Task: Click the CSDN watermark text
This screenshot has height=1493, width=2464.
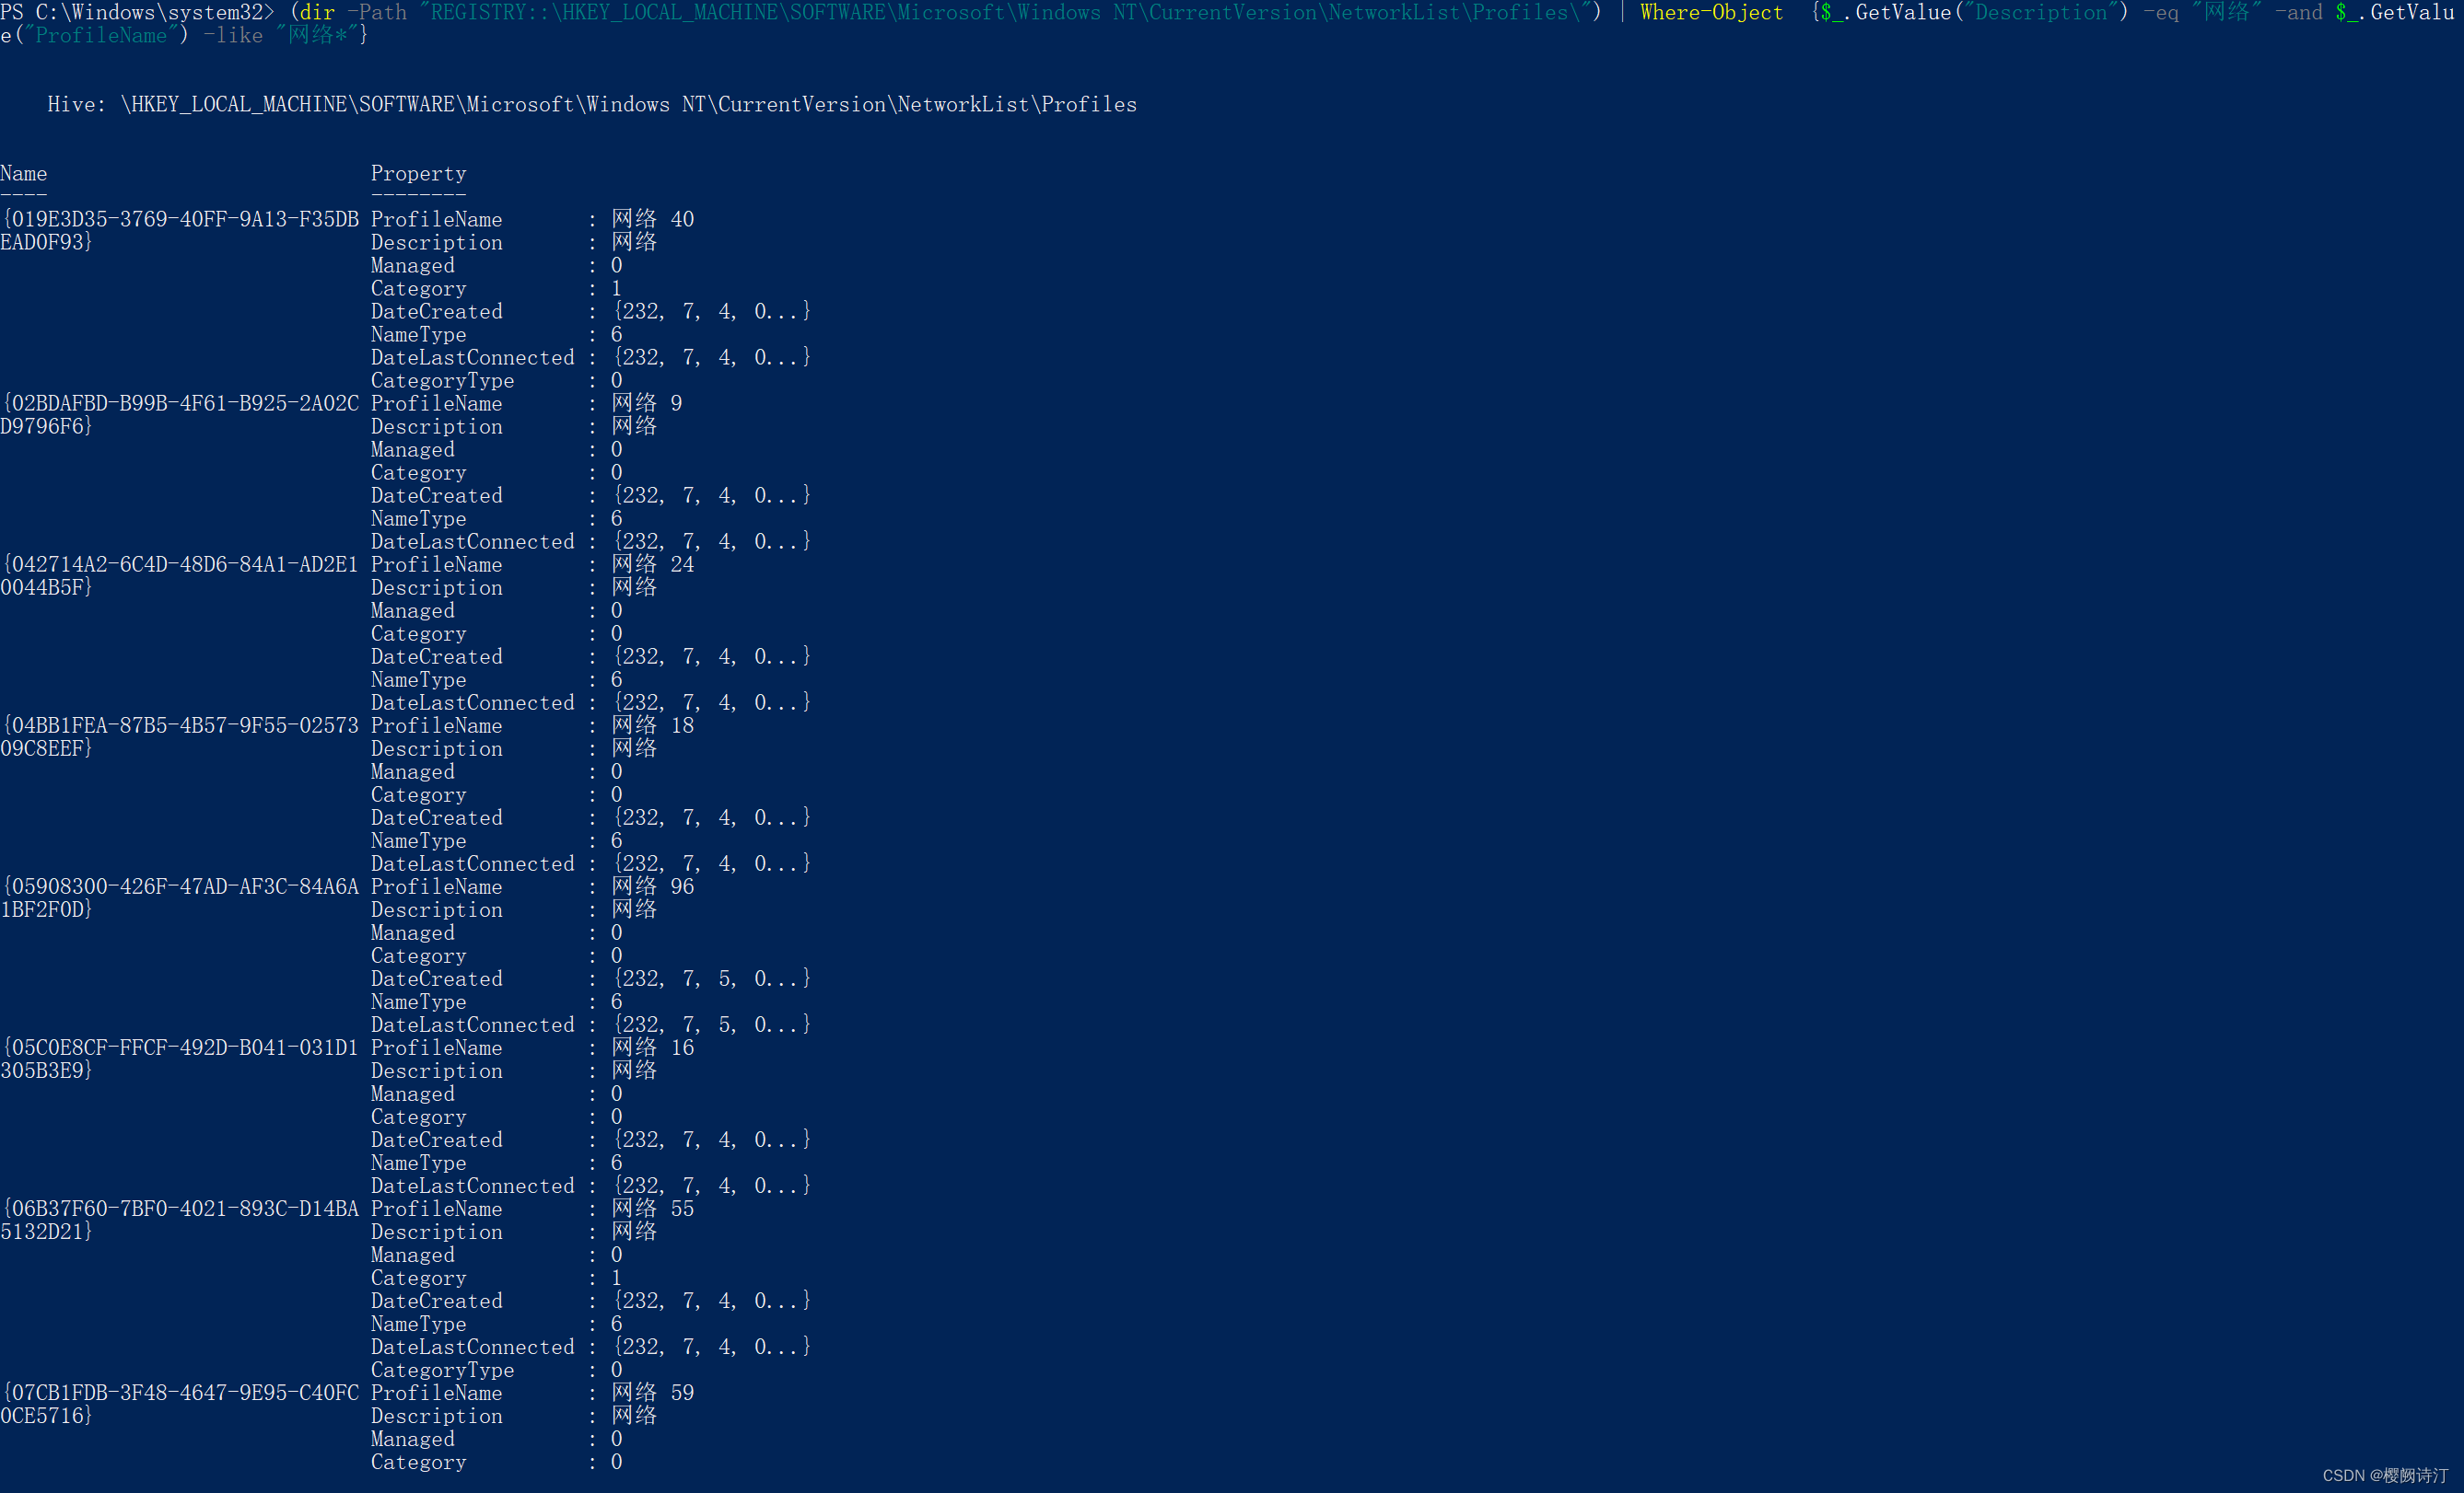Action: [2385, 1475]
